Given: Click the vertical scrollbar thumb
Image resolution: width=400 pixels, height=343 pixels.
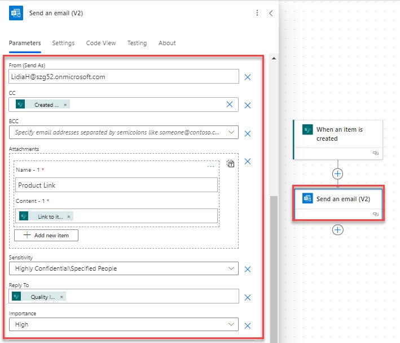Looking at the screenshot, I should coord(274,268).
